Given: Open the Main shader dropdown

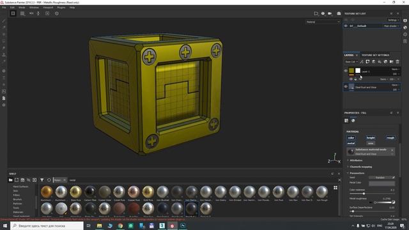Looking at the screenshot, I should click(x=391, y=26).
